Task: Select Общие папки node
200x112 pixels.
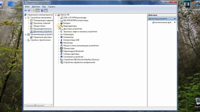Action: pyautogui.click(x=39, y=26)
